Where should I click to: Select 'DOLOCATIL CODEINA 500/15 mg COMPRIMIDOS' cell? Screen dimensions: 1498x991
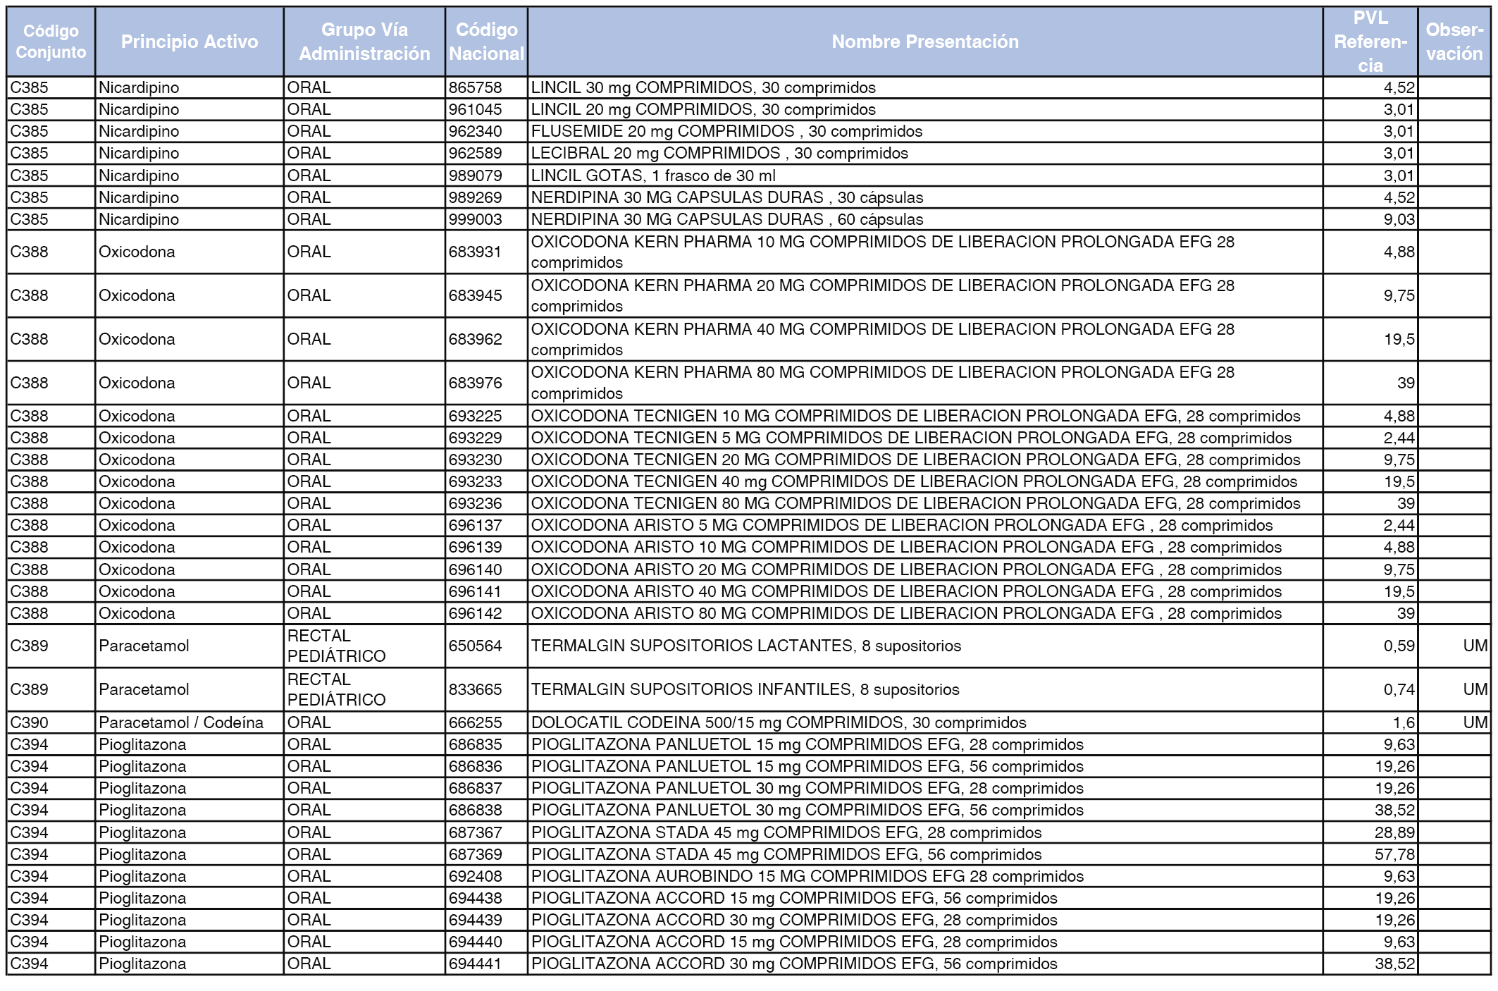[x=925, y=722]
